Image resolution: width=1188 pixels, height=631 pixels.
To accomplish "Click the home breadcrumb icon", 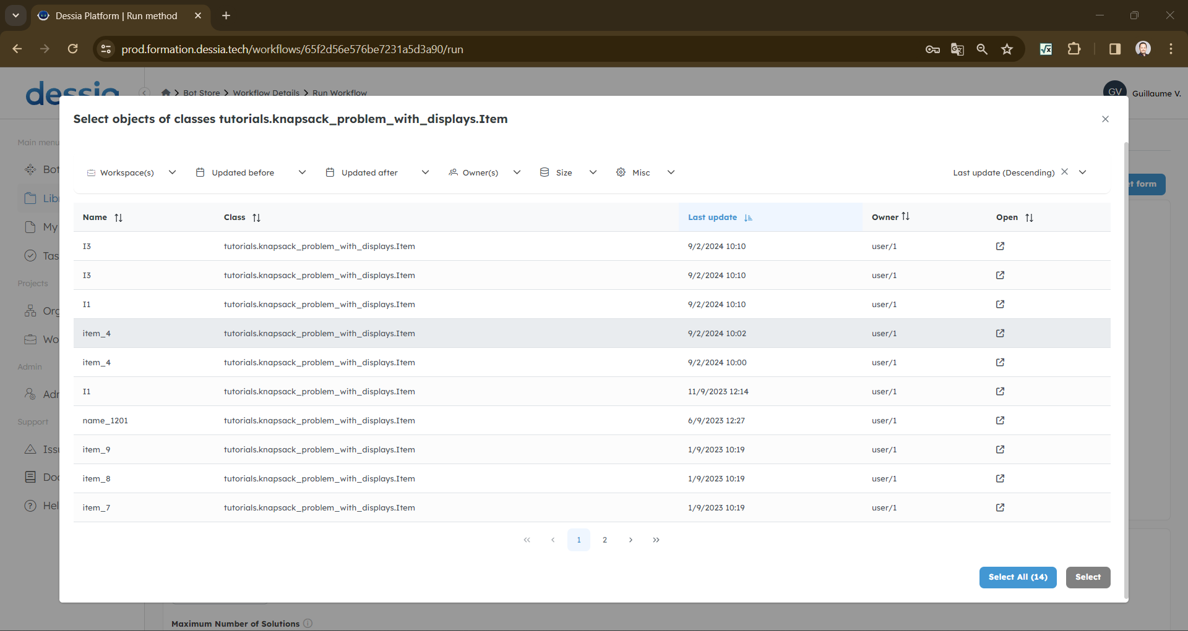I will click(166, 93).
